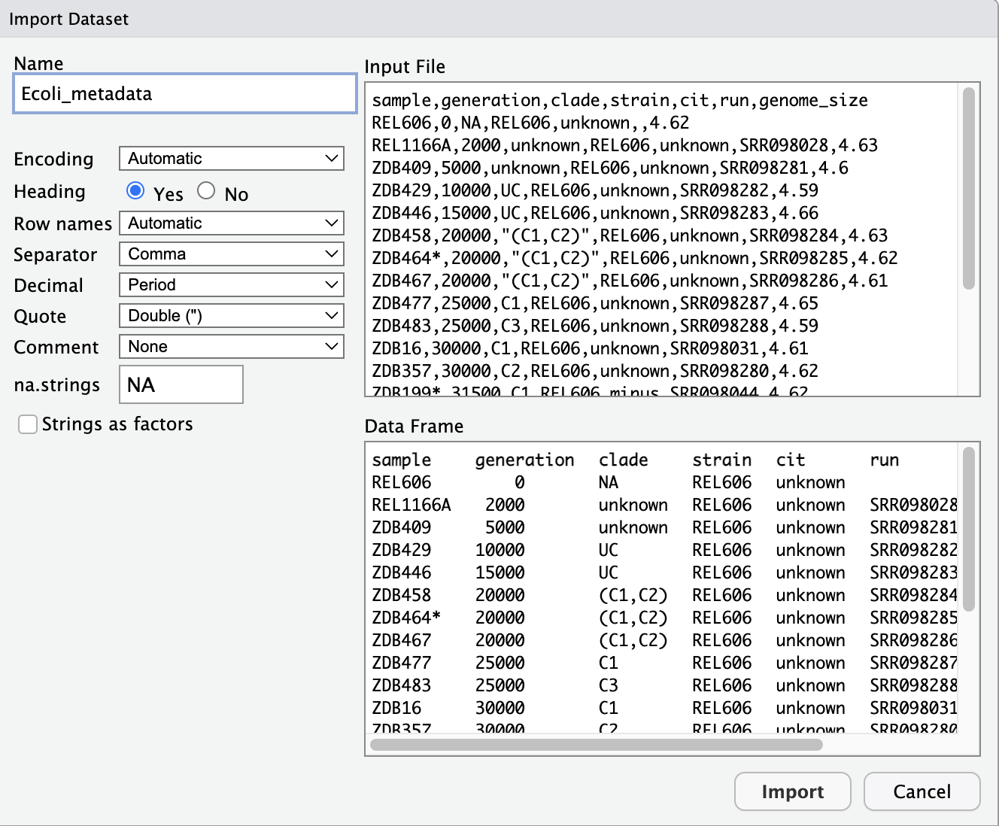This screenshot has width=999, height=826.
Task: Select the Yes heading radio button
Action: [x=135, y=191]
